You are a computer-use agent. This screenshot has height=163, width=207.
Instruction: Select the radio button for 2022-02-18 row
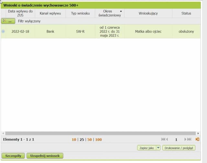pyautogui.click(x=3, y=32)
